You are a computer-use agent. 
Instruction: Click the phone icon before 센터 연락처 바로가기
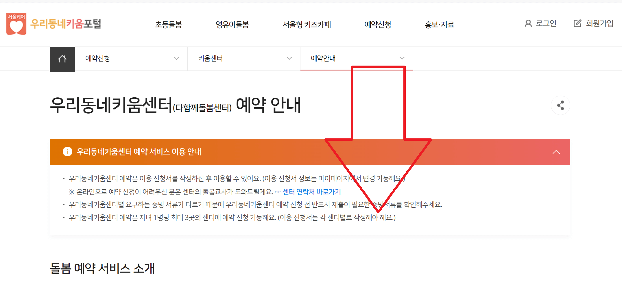coord(277,192)
